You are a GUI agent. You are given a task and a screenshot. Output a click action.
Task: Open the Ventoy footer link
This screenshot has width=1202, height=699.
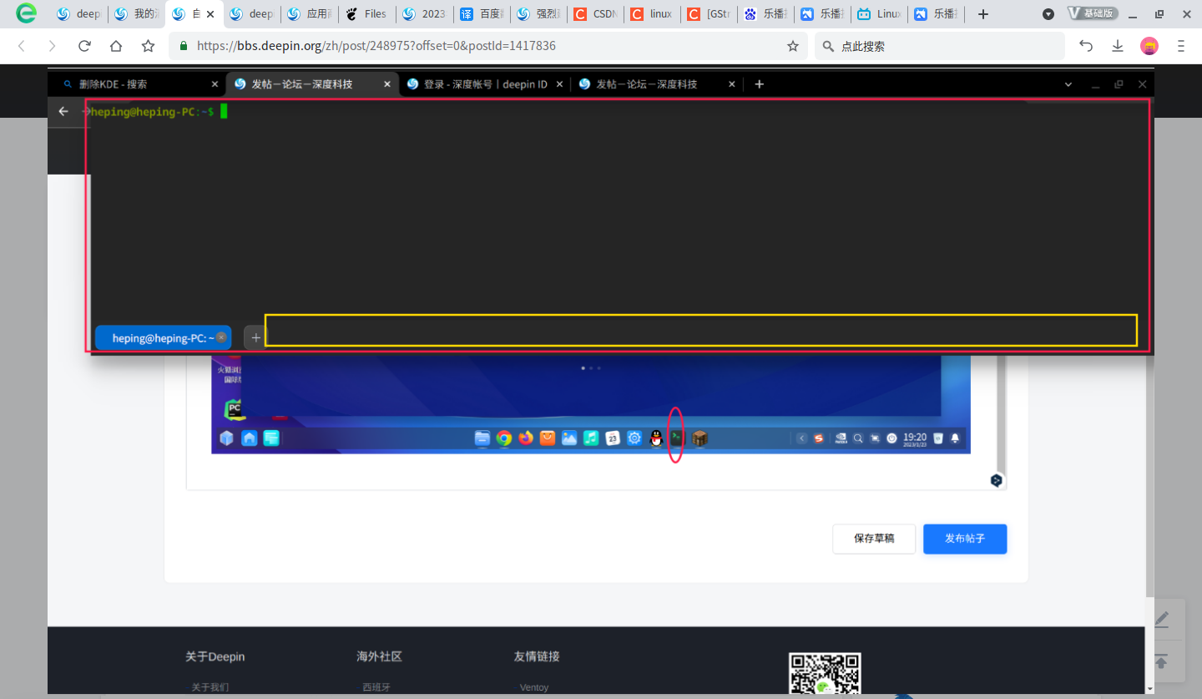pyautogui.click(x=534, y=687)
